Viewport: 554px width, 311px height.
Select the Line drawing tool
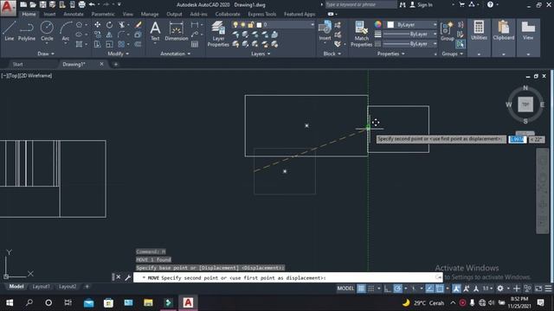pos(10,31)
